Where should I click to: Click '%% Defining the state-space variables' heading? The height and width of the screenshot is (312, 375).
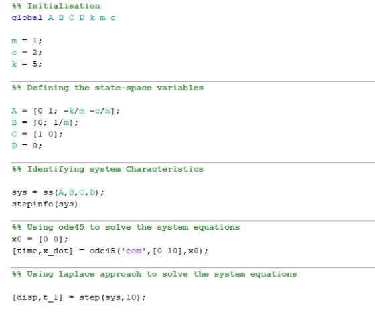[x=108, y=88]
